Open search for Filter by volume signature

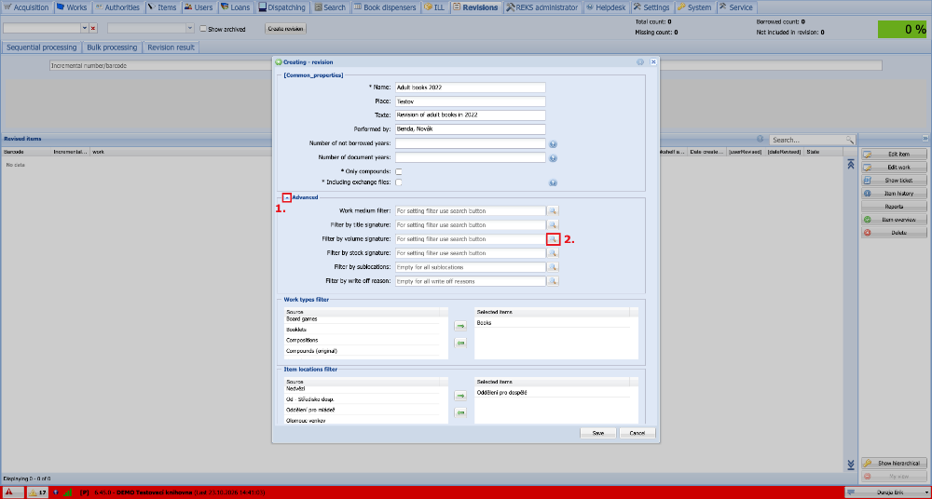click(553, 239)
